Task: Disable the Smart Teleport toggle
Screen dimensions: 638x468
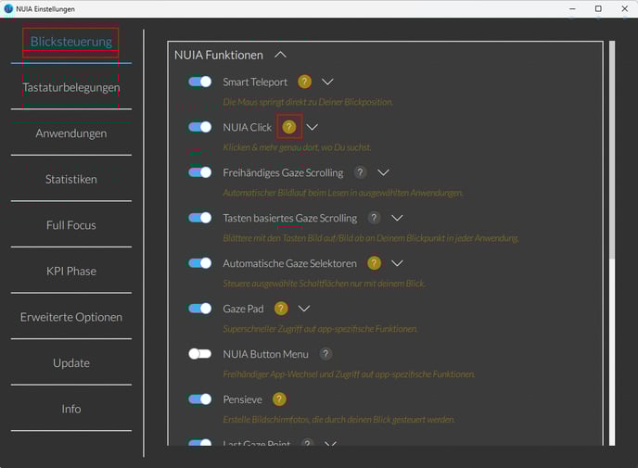Action: (x=199, y=82)
